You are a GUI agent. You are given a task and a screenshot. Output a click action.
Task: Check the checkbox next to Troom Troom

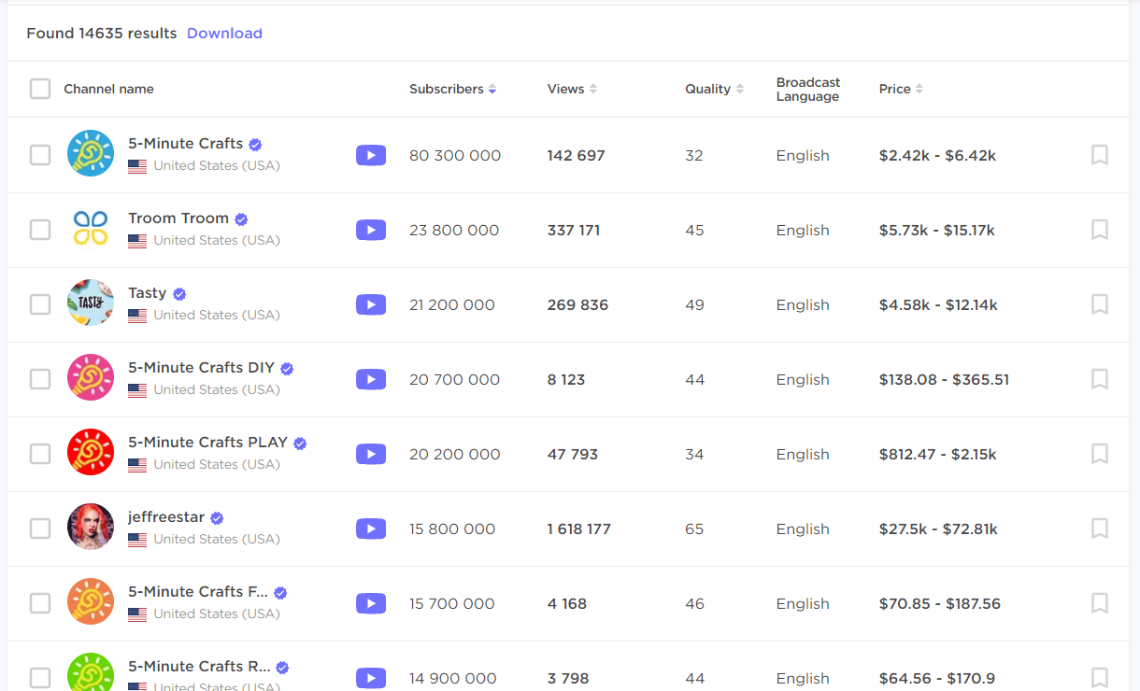40,230
